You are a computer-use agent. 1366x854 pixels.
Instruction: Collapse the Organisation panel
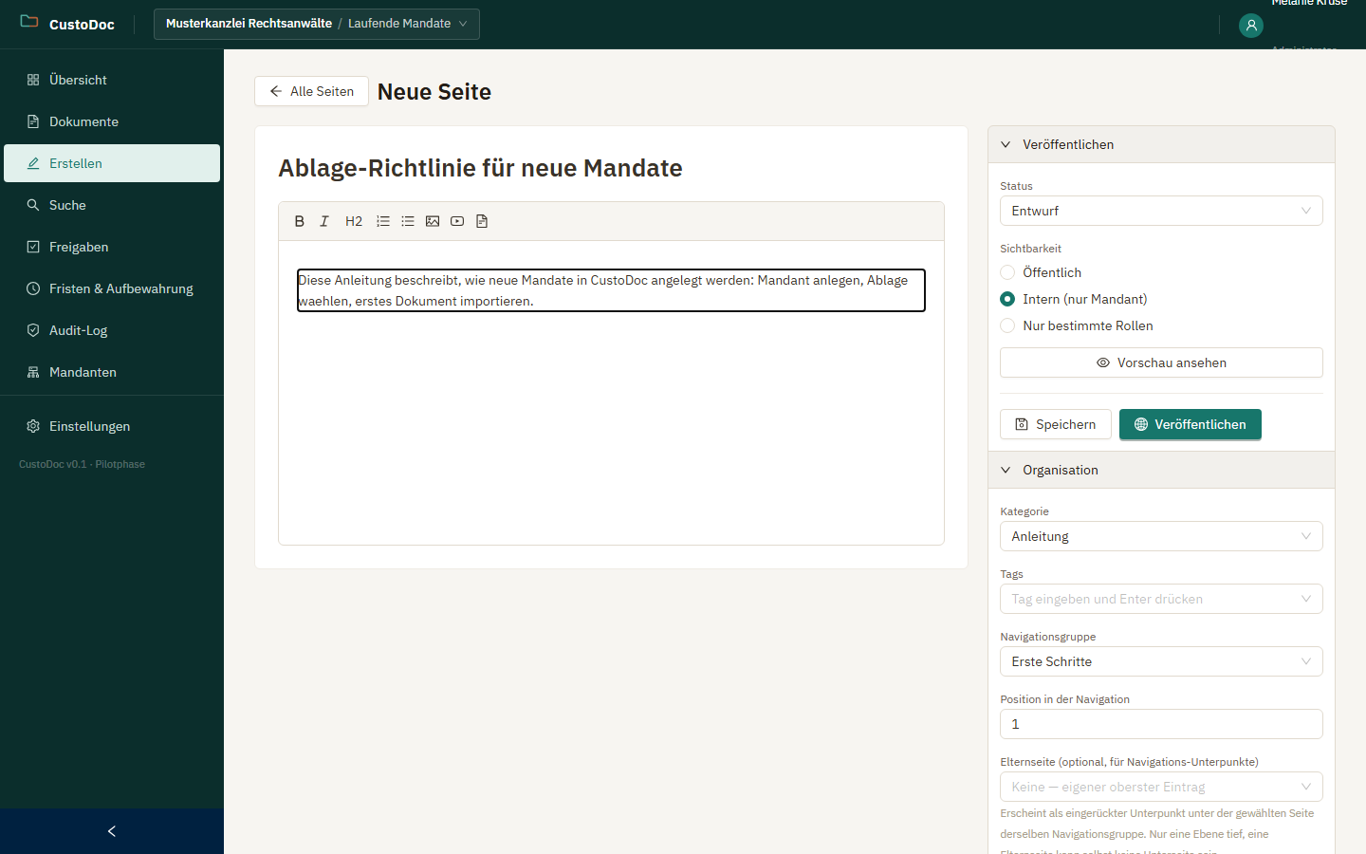pyautogui.click(x=1161, y=470)
